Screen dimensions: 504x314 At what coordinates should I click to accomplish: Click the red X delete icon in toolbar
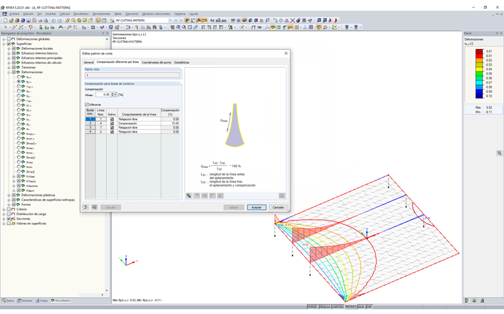click(292, 21)
